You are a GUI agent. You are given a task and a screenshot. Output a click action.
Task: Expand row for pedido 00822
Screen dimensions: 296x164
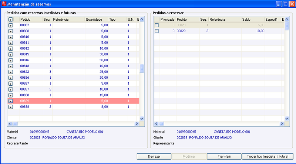(x=11, y=72)
